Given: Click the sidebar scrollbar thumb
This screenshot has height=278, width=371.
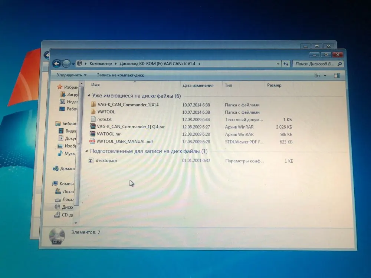Looking at the screenshot, I should (78, 145).
